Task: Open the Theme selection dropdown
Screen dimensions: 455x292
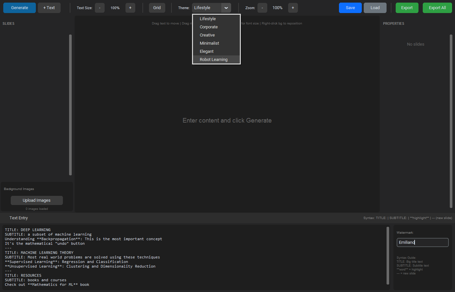Action: (211, 7)
